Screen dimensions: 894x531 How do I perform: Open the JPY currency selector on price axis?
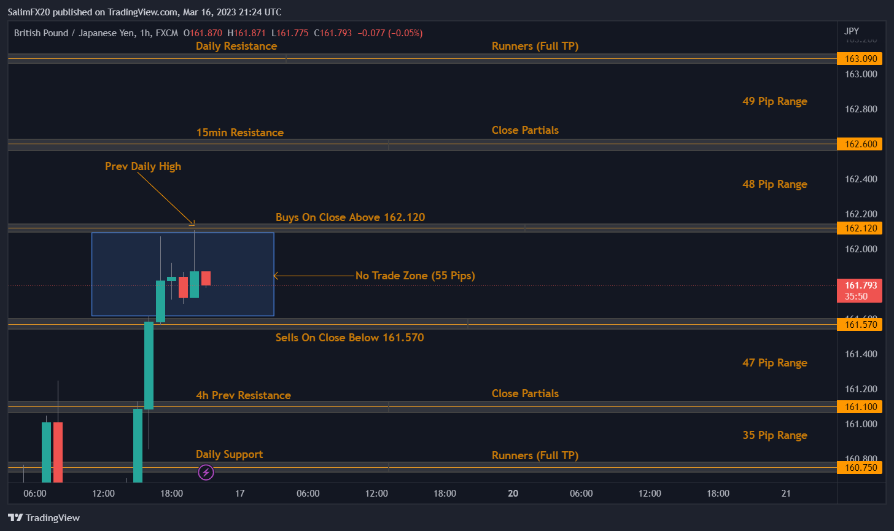852,31
